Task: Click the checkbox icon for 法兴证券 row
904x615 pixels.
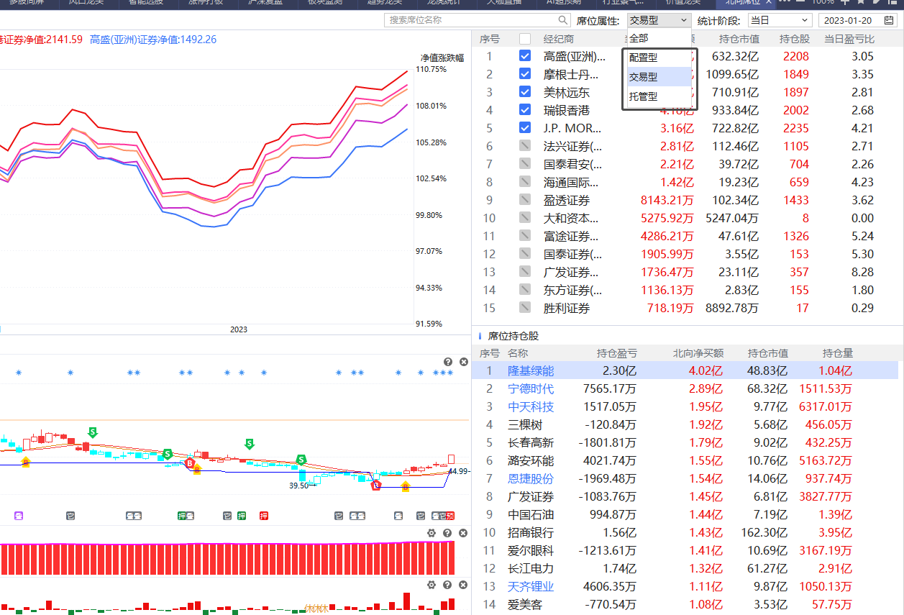Action: point(525,146)
